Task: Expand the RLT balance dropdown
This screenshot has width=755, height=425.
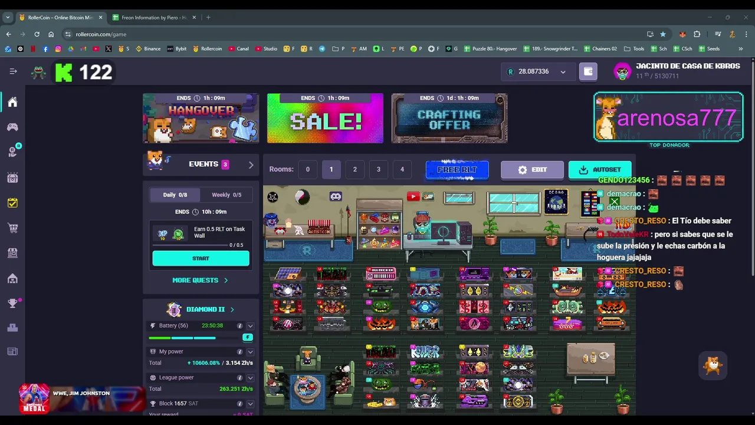Action: (563, 72)
